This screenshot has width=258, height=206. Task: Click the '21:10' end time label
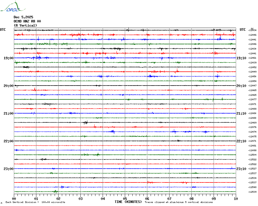[241, 114]
